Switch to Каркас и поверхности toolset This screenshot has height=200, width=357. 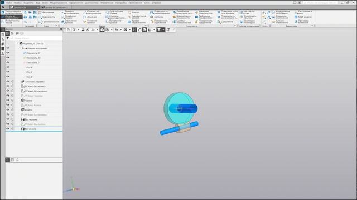[x=12, y=17]
